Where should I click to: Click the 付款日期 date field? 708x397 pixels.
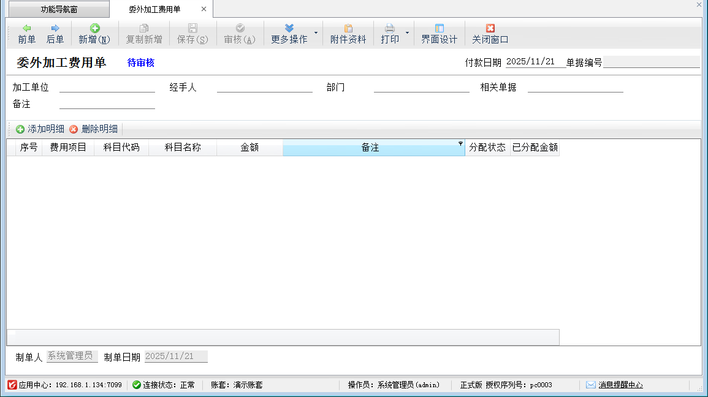(532, 62)
